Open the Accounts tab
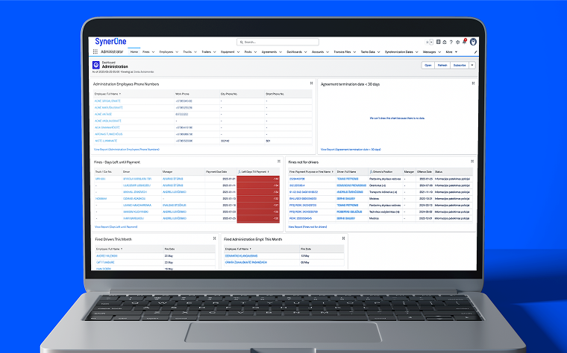 [x=318, y=52]
